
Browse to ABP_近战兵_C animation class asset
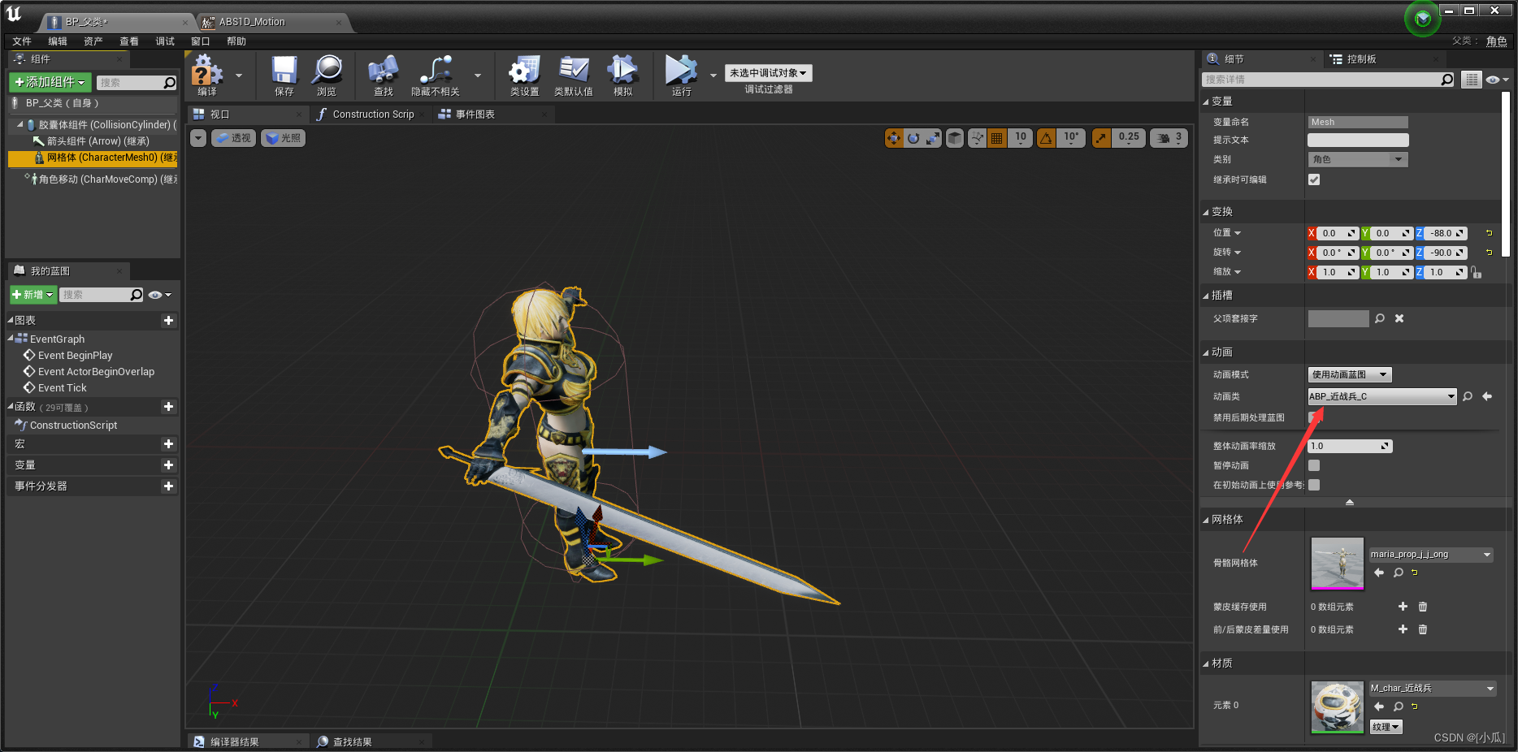1468,396
